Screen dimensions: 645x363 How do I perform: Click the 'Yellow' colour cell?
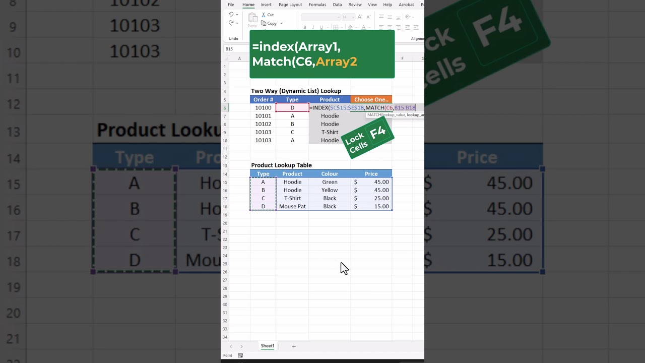pyautogui.click(x=330, y=190)
